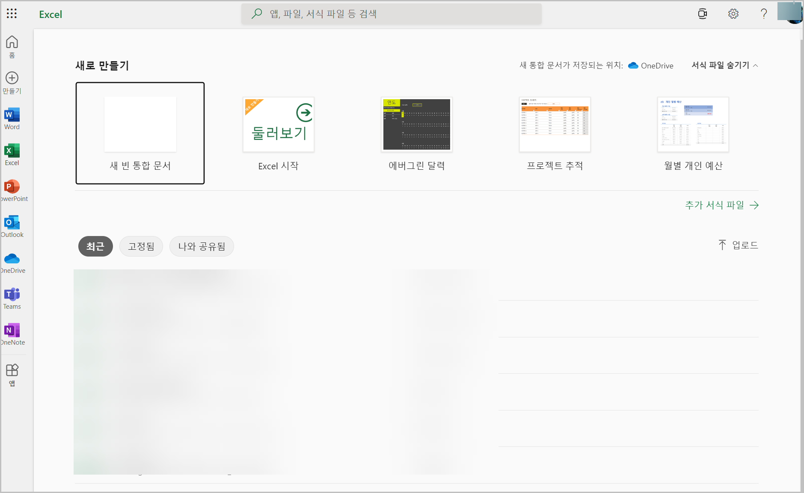The height and width of the screenshot is (493, 804).
Task: Collapse templates with 서식 파일 숨기기
Action: click(x=725, y=65)
